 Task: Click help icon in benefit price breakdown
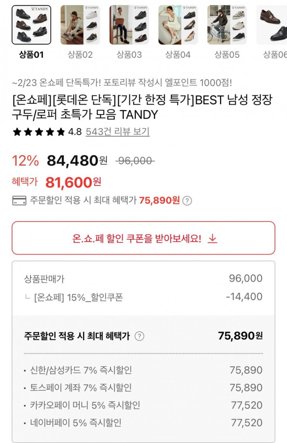click(139, 336)
